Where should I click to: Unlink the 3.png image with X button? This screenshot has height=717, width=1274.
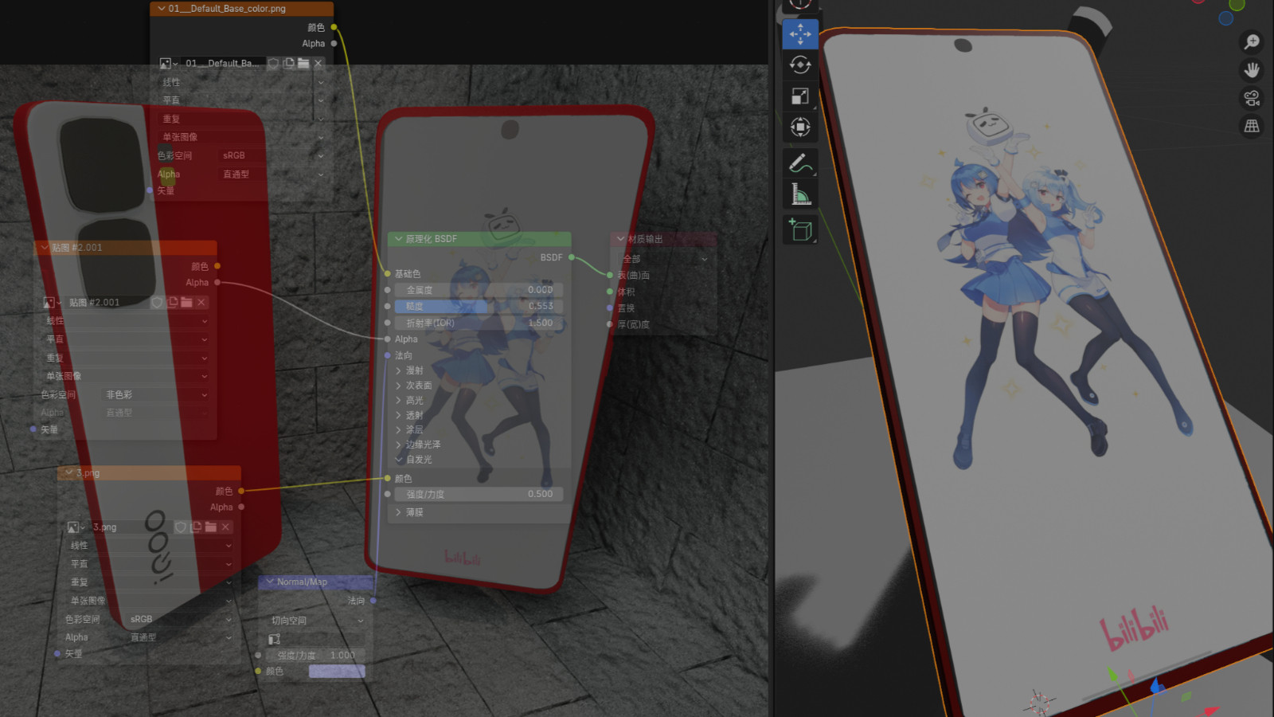tap(225, 527)
